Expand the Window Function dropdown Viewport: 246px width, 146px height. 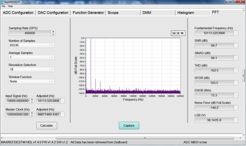coord(52,82)
